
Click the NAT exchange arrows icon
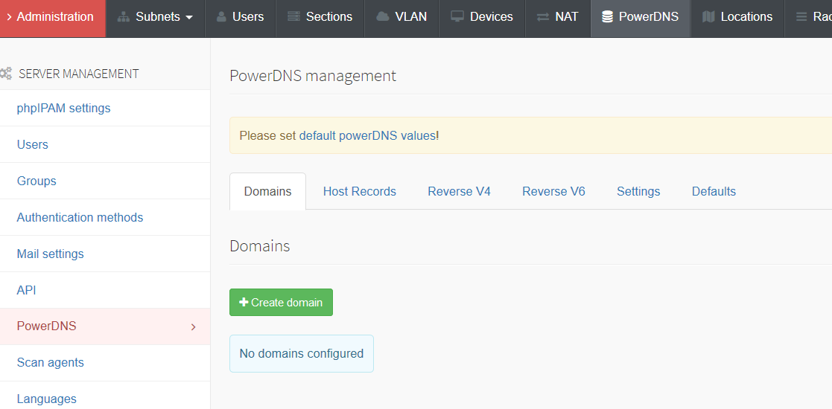pos(543,17)
